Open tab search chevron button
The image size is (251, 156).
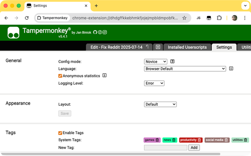click(x=245, y=6)
